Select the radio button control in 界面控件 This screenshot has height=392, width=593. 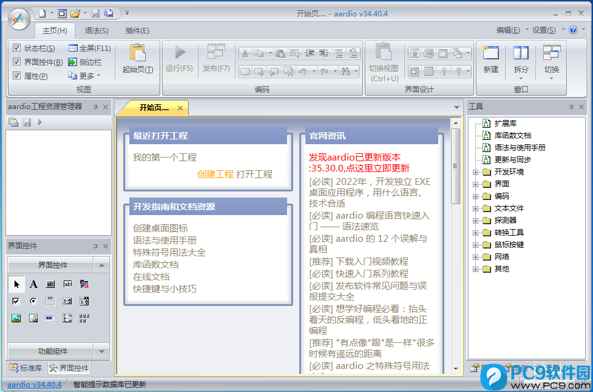[x=33, y=301]
